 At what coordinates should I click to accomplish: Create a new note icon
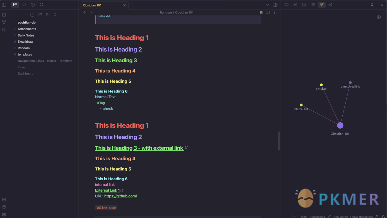32,14
